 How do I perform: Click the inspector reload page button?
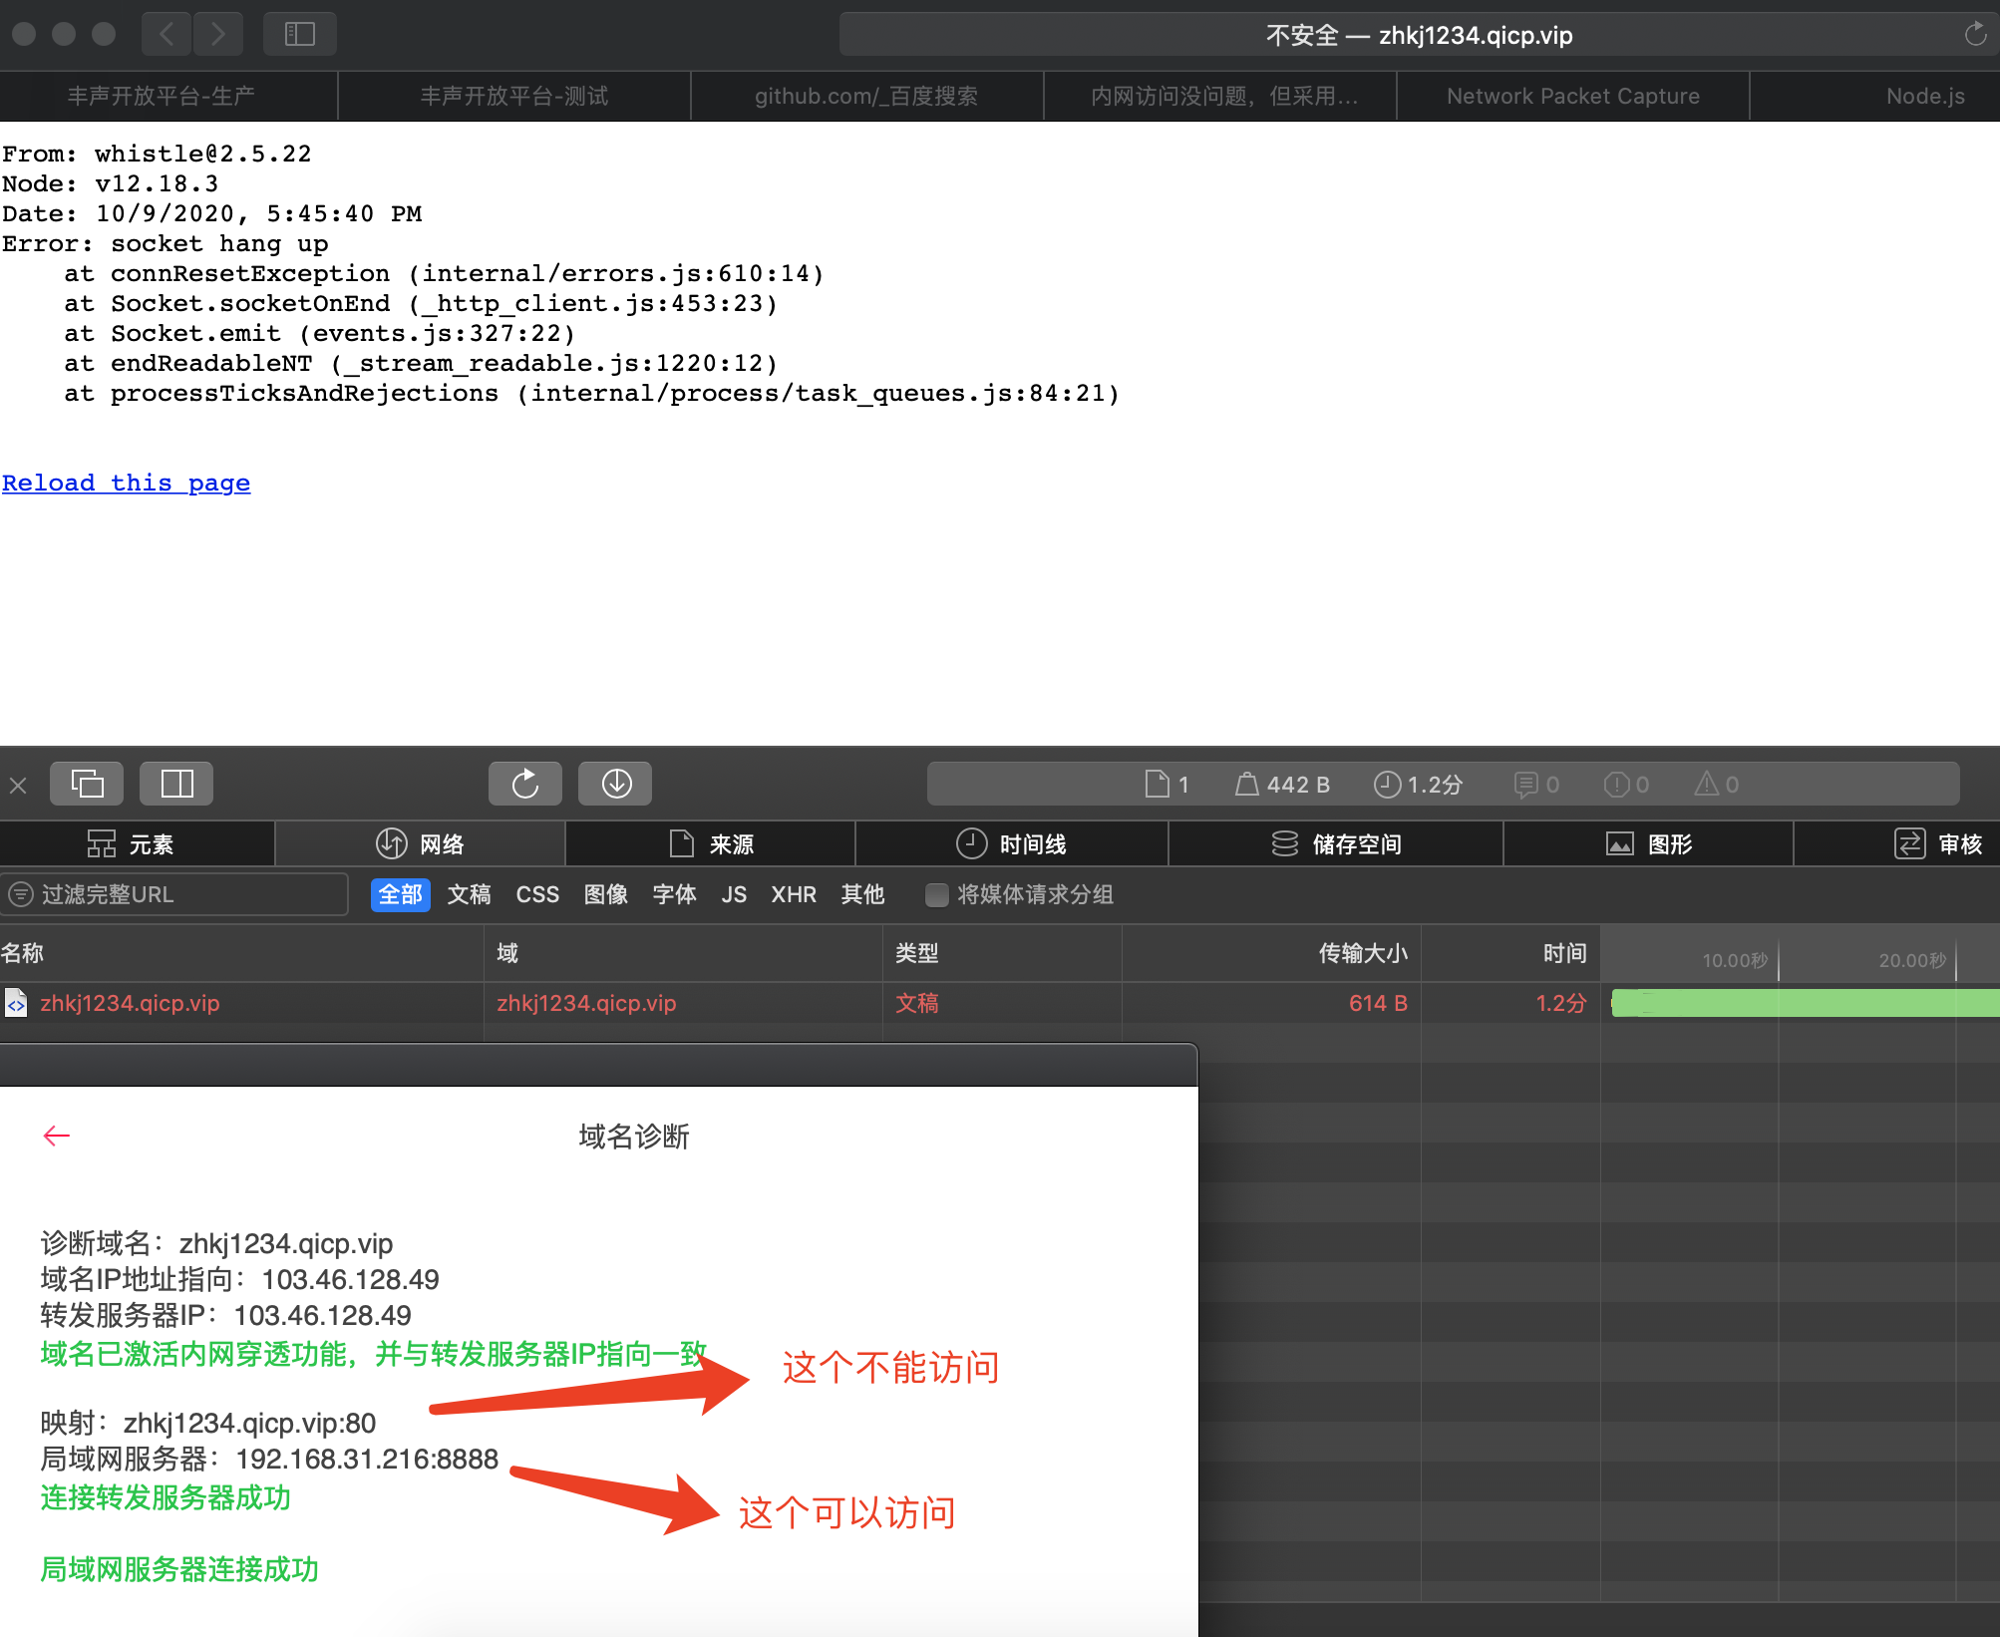(525, 784)
